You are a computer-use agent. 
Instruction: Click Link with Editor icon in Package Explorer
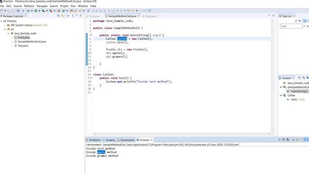coord(62,15)
